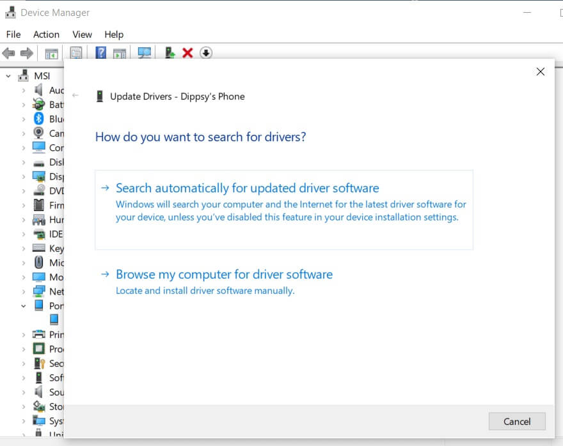Open the Action menu
The image size is (563, 446).
[46, 35]
